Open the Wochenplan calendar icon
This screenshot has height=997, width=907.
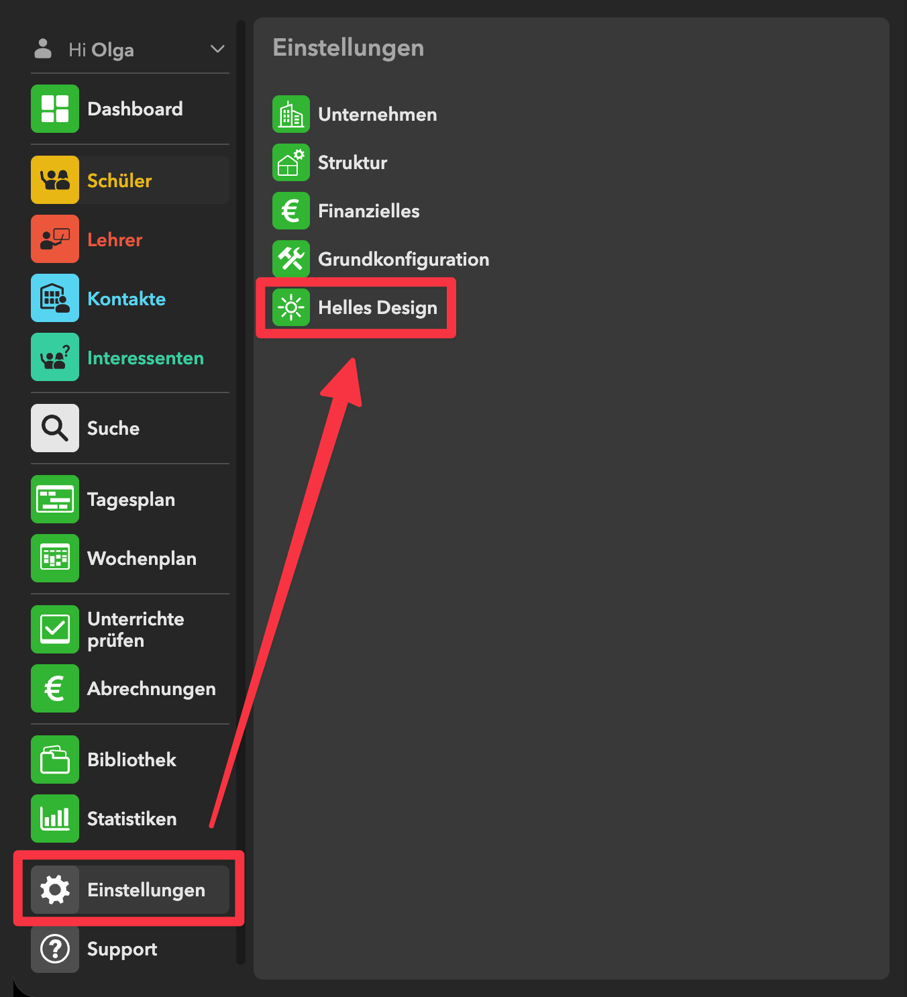(x=55, y=558)
